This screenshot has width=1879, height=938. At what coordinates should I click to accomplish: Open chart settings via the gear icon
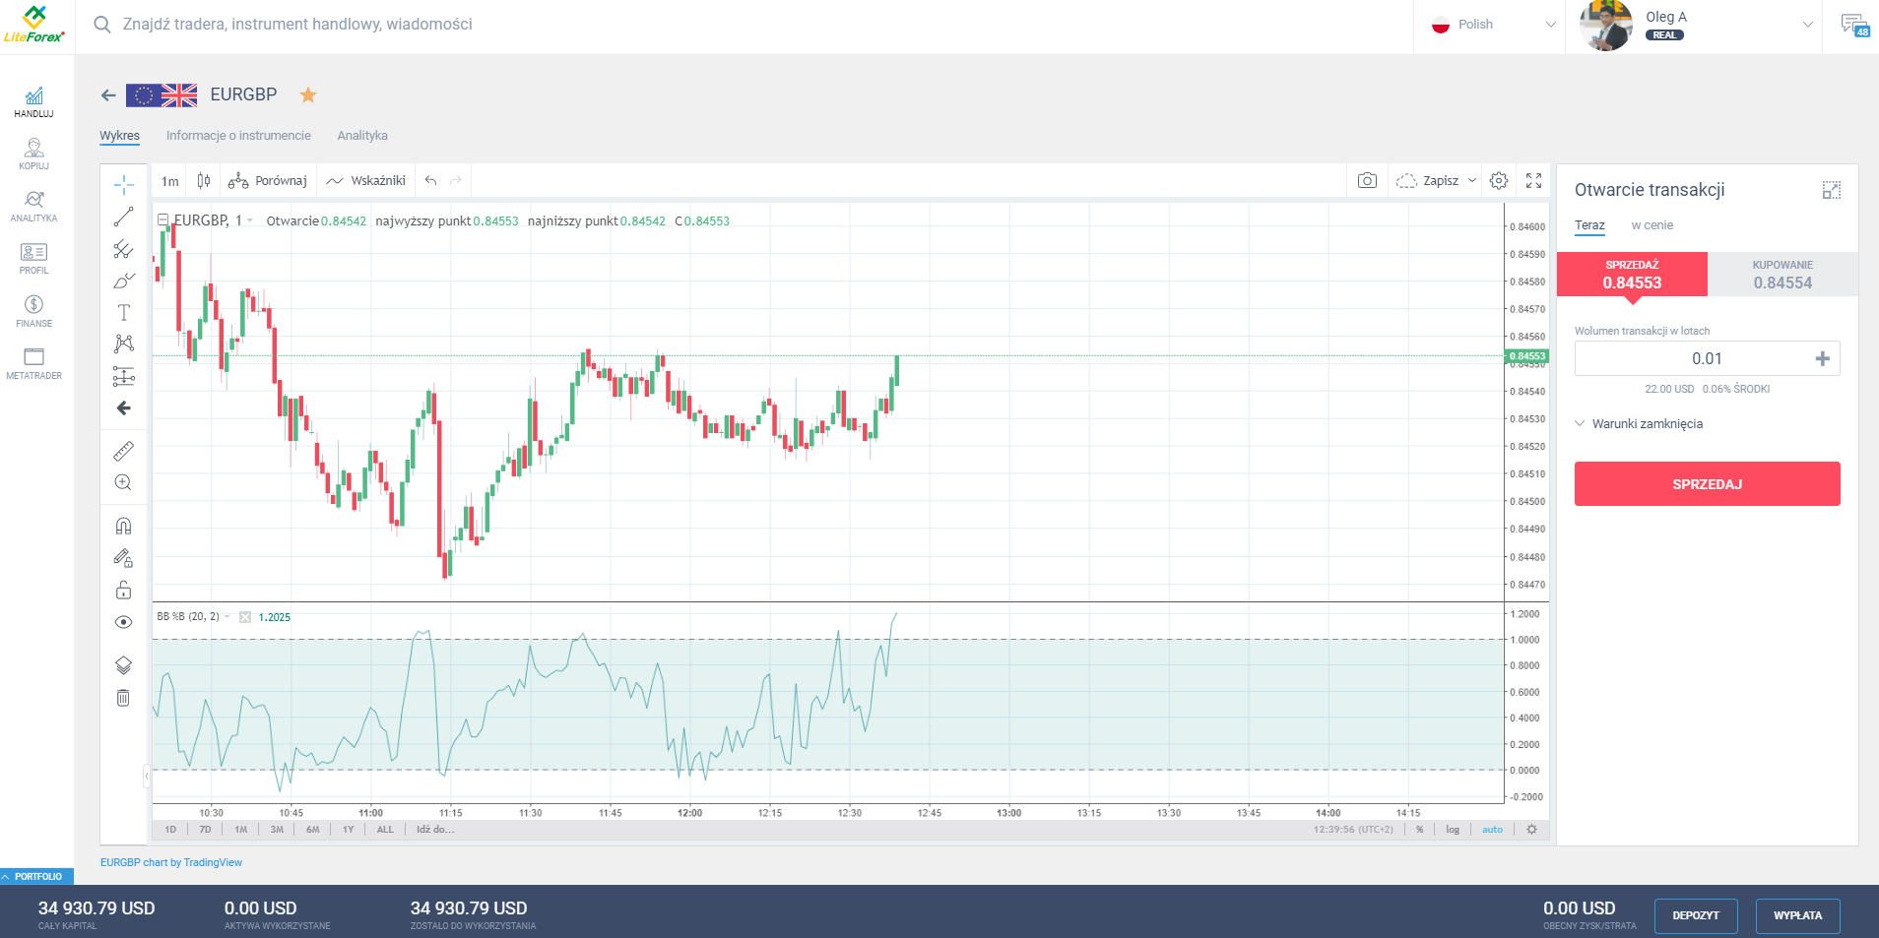pyautogui.click(x=1499, y=180)
